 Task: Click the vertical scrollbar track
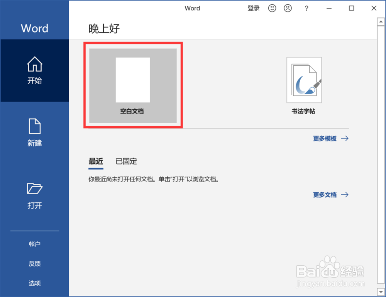[381, 154]
